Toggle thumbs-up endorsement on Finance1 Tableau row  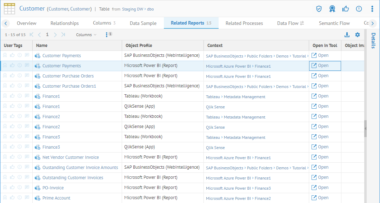pyautogui.click(x=12, y=96)
